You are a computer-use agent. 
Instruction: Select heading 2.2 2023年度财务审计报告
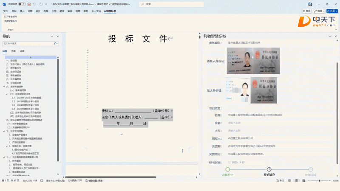(x=25, y=101)
